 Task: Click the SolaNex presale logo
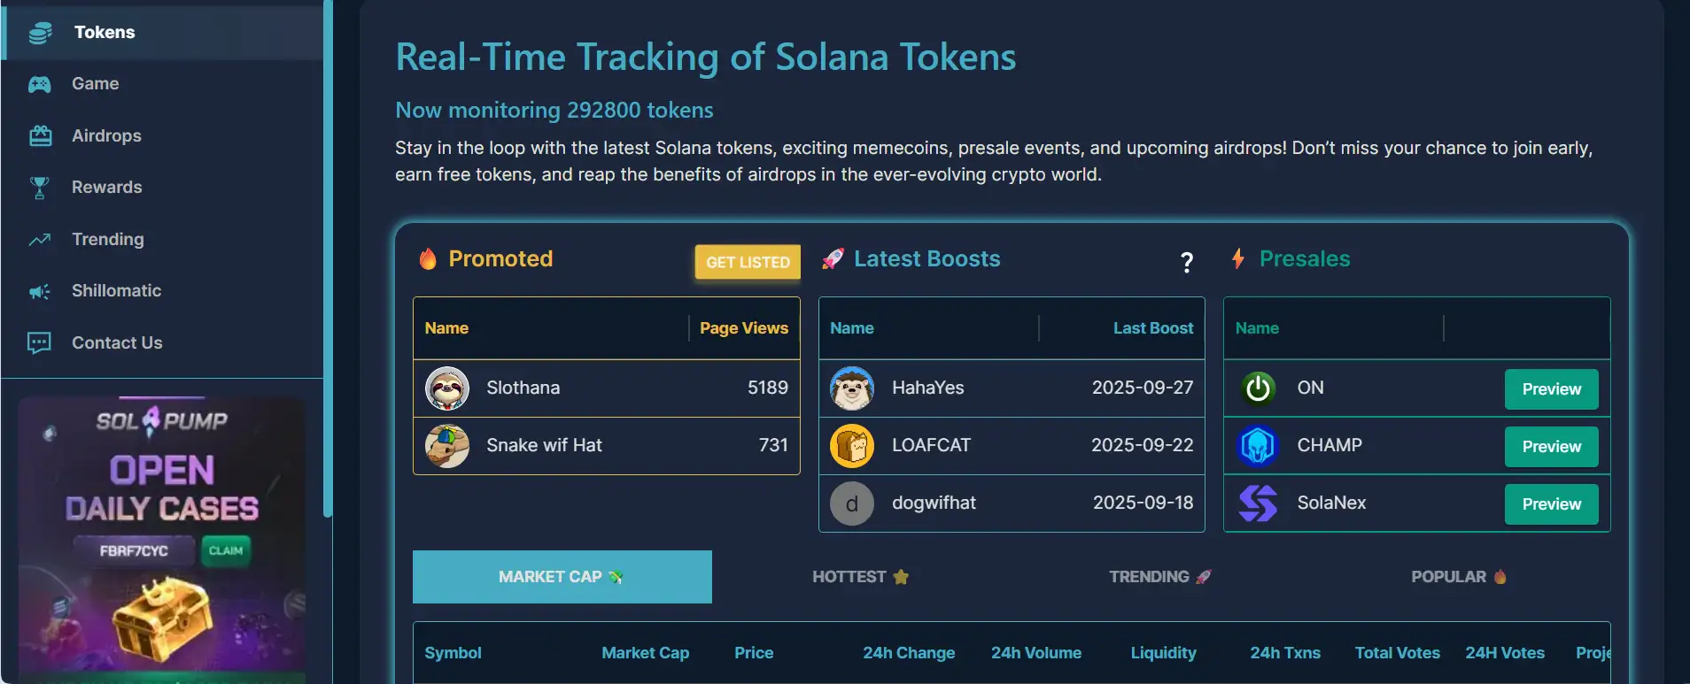(x=1258, y=503)
